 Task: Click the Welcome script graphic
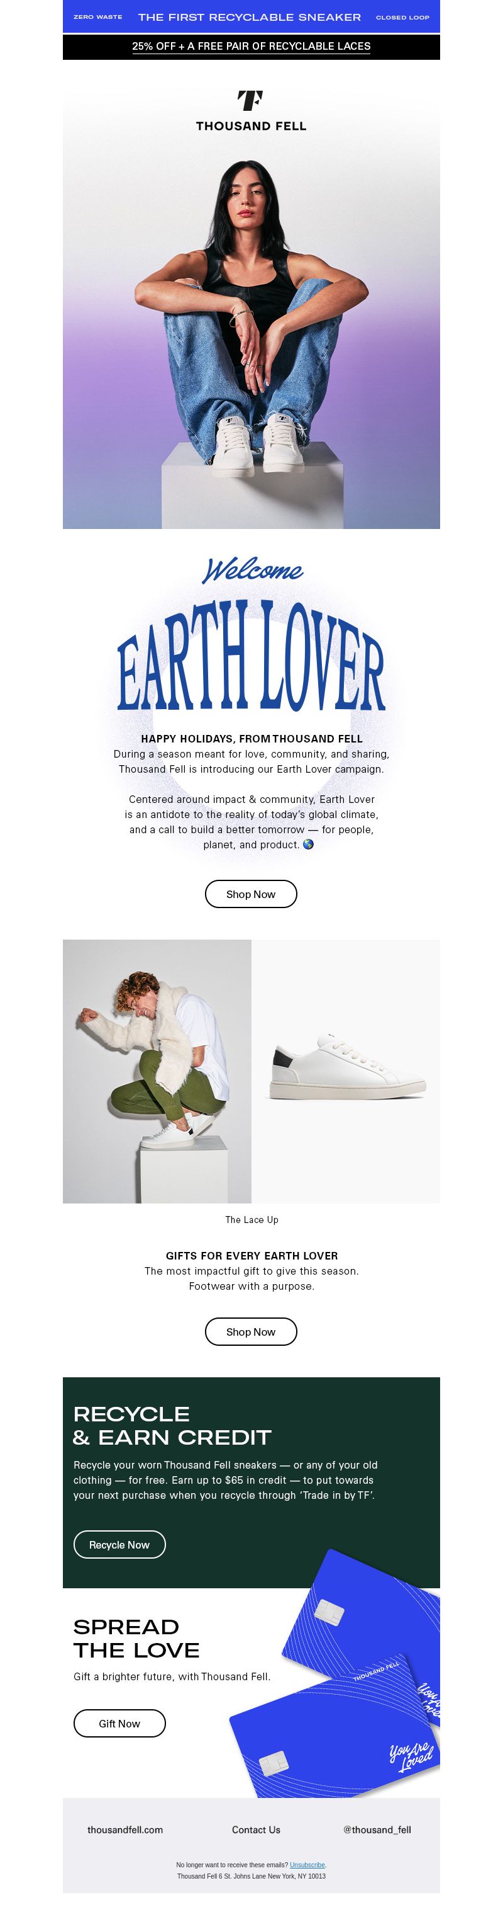(252, 571)
